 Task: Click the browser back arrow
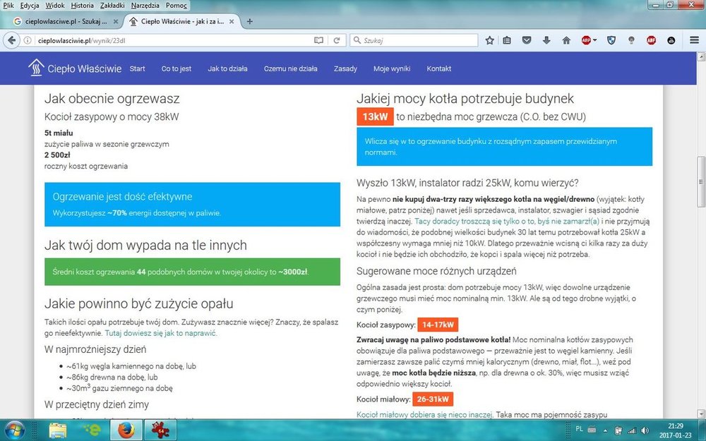click(x=12, y=41)
